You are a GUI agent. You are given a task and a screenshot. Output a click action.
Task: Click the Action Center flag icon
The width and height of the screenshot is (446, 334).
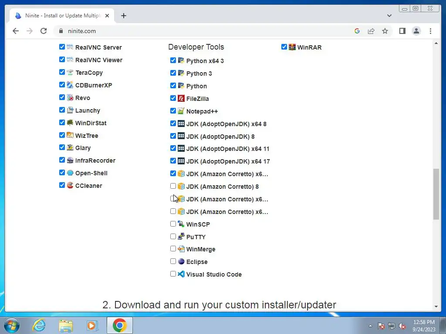click(x=381, y=326)
